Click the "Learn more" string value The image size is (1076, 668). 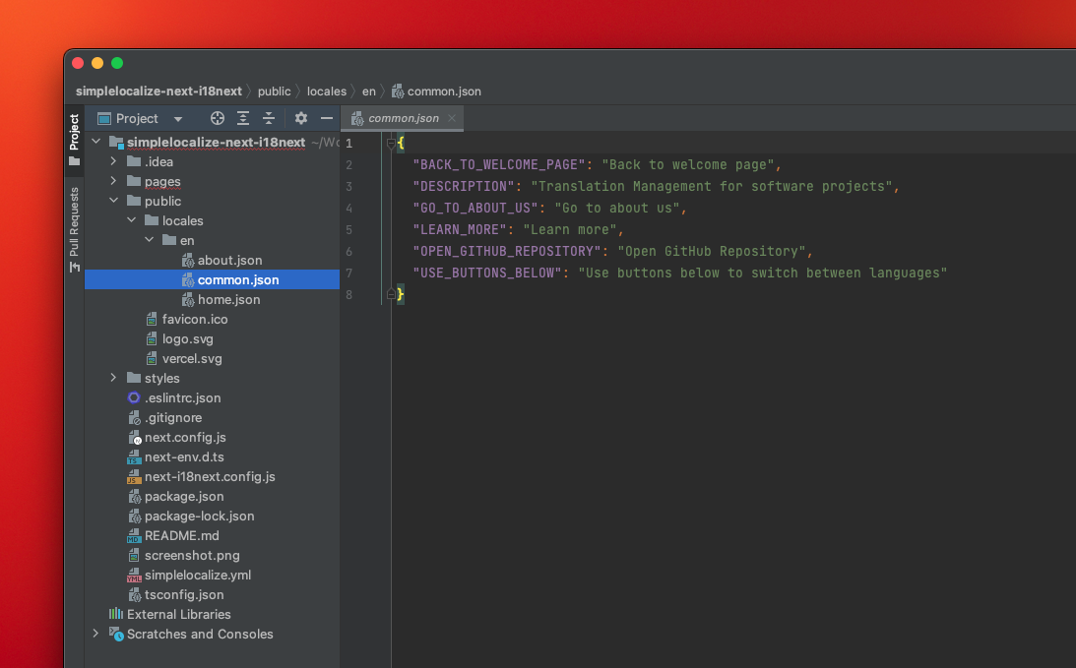pyautogui.click(x=570, y=230)
